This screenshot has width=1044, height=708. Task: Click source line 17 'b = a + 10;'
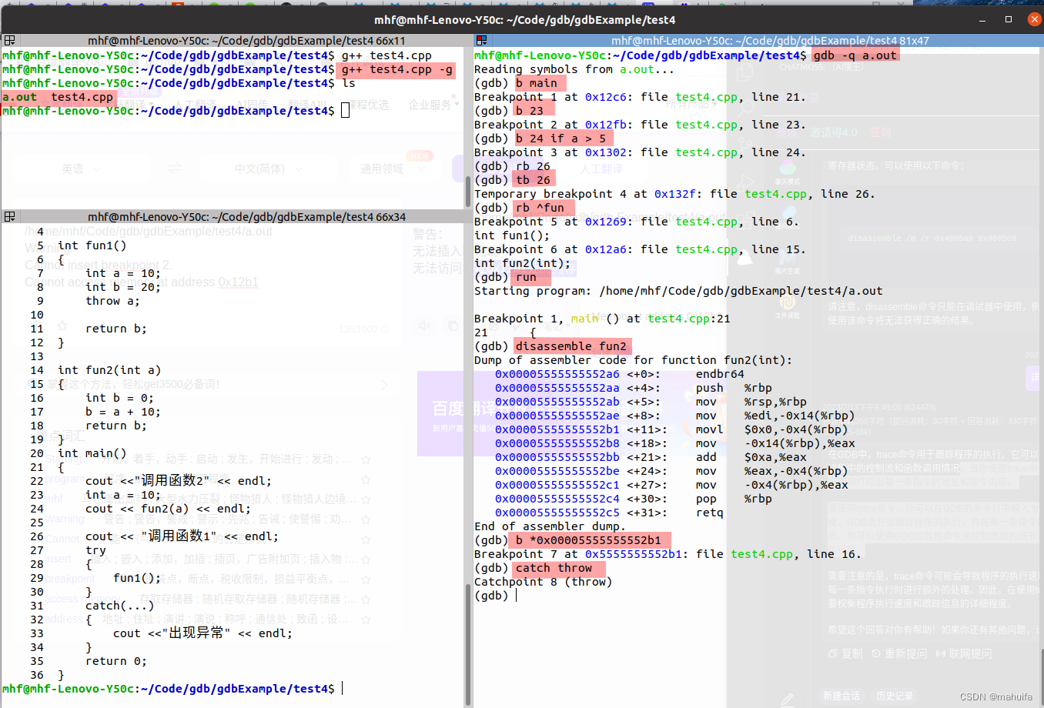[x=123, y=412]
